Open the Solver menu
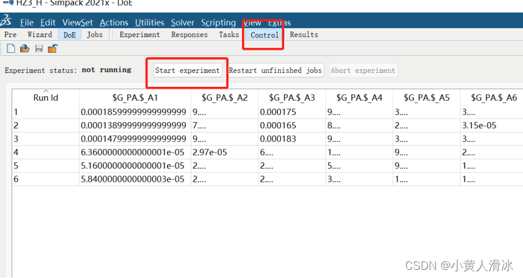This screenshot has width=523, height=278. click(x=183, y=23)
